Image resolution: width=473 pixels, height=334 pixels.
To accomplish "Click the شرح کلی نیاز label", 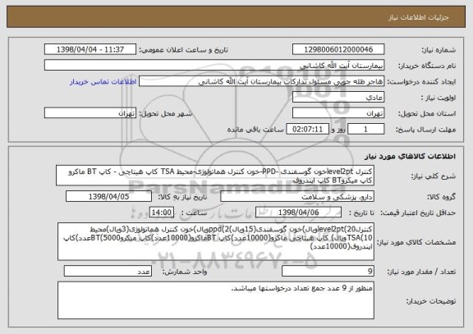I will point(434,176).
